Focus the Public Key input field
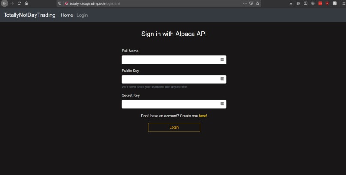 click(174, 79)
